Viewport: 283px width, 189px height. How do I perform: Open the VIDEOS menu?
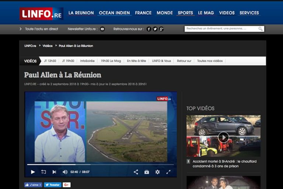coord(227,13)
